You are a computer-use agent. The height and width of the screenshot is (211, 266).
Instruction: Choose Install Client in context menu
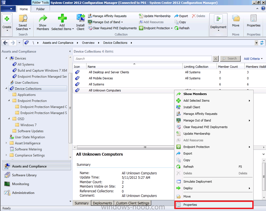(x=214, y=107)
